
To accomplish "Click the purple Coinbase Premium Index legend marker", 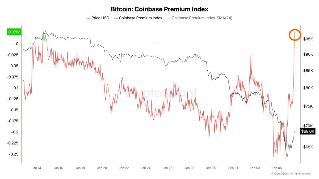I will coord(115,18).
